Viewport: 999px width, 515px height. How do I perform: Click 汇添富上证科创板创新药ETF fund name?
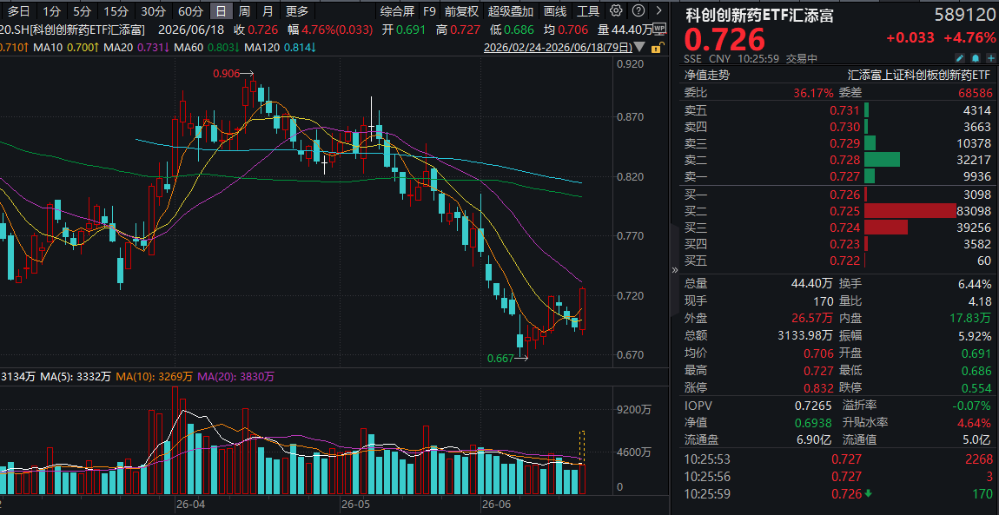click(x=919, y=75)
